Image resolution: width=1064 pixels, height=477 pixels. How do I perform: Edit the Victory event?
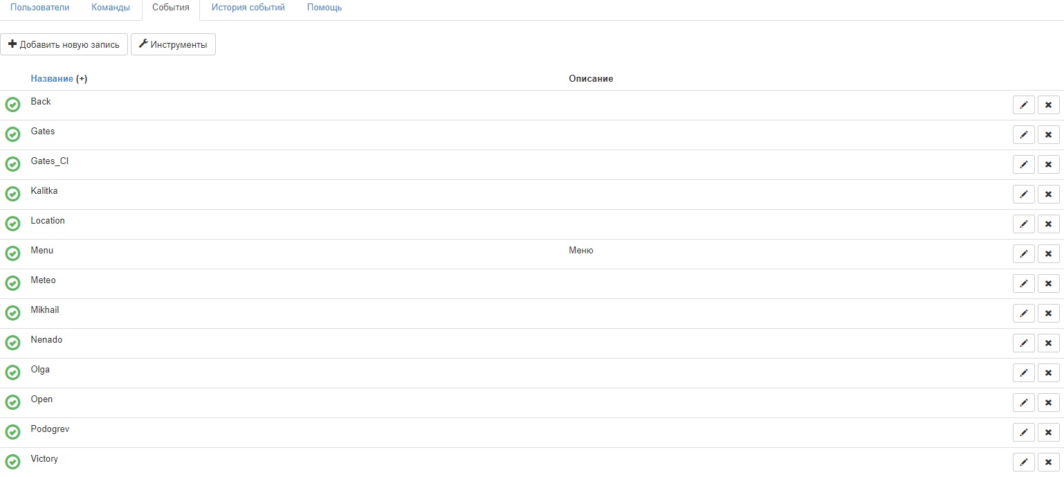coord(1024,462)
